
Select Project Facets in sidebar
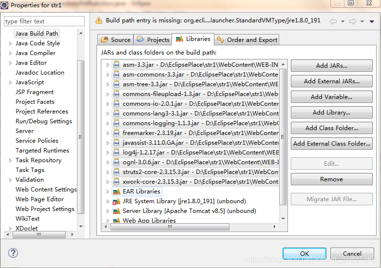pos(35,101)
